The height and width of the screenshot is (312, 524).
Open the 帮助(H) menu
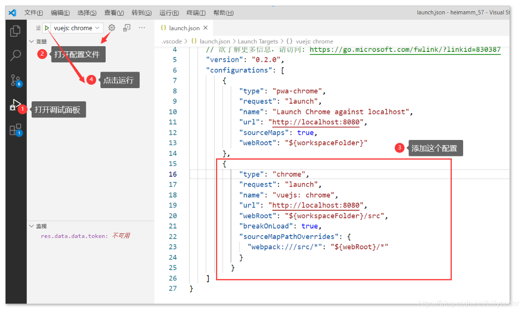point(223,13)
